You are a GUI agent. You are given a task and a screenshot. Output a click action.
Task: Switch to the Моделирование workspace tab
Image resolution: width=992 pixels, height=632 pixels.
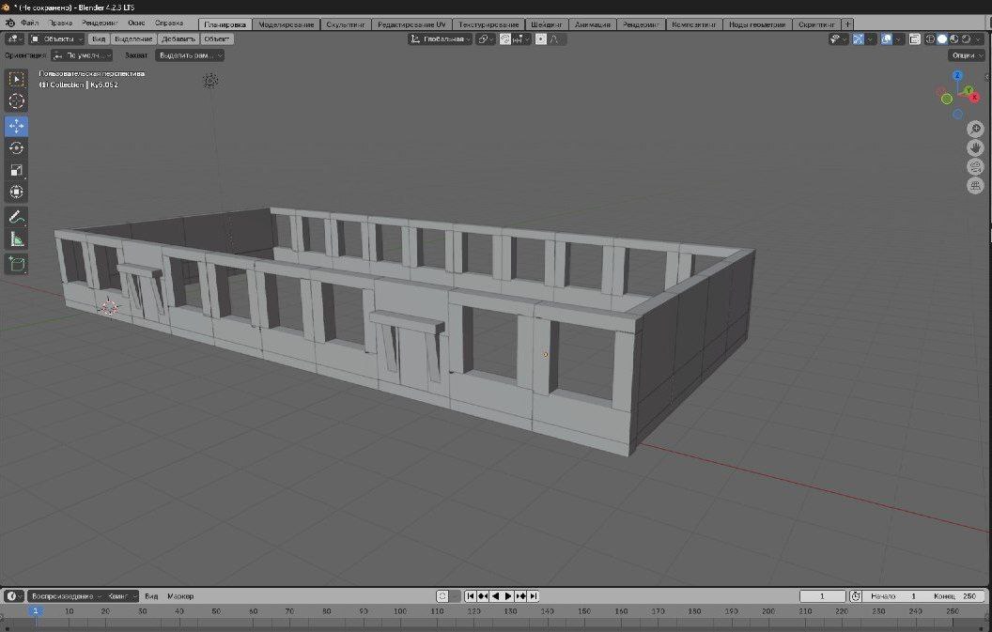(287, 24)
